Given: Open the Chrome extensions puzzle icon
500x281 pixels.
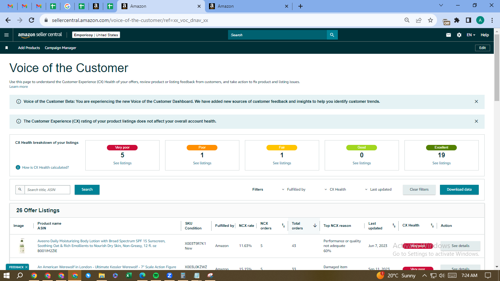Looking at the screenshot, I should (457, 20).
